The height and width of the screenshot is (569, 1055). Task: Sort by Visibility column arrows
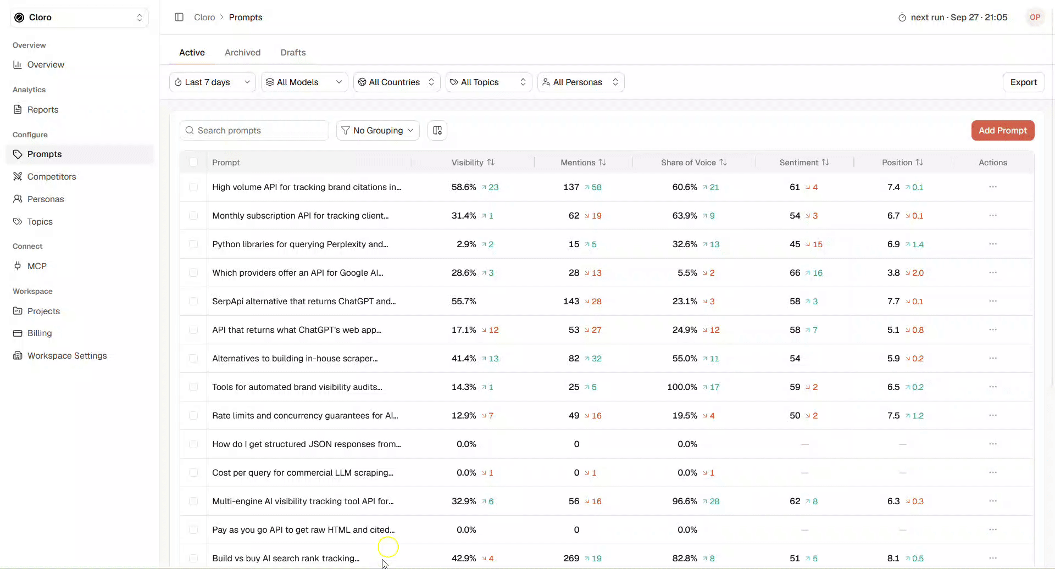[491, 162]
